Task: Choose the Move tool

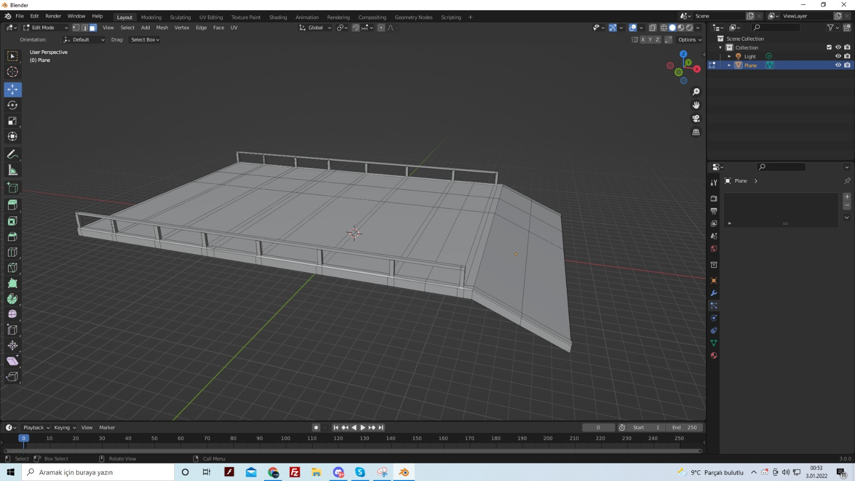Action: [x=12, y=89]
